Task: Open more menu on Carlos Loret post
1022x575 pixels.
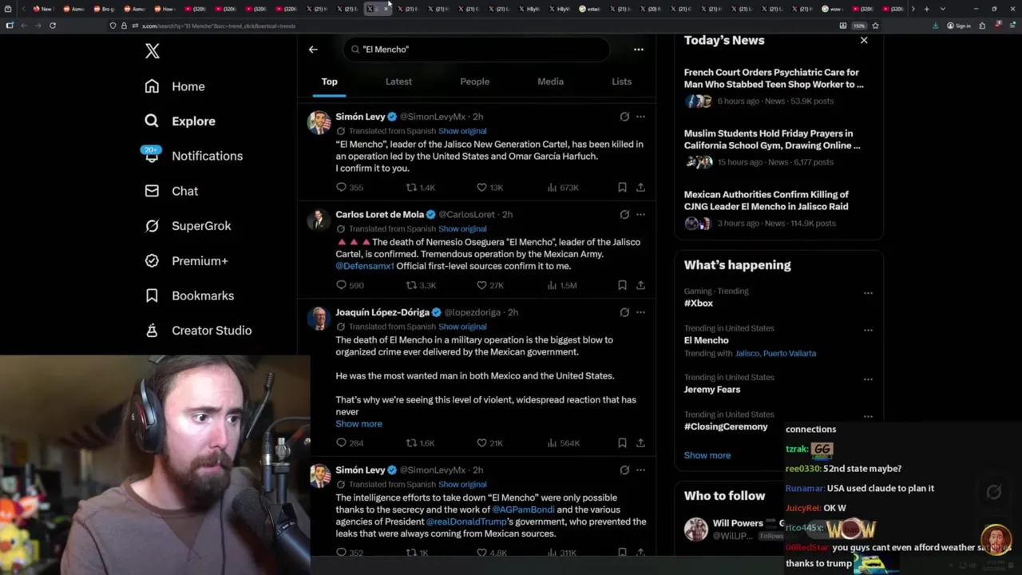Action: click(x=640, y=215)
